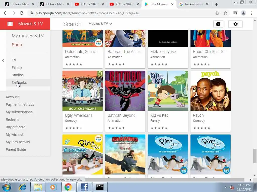257x192 pixels.
Task: Click the site lock icon in address bar
Action: click(32, 13)
